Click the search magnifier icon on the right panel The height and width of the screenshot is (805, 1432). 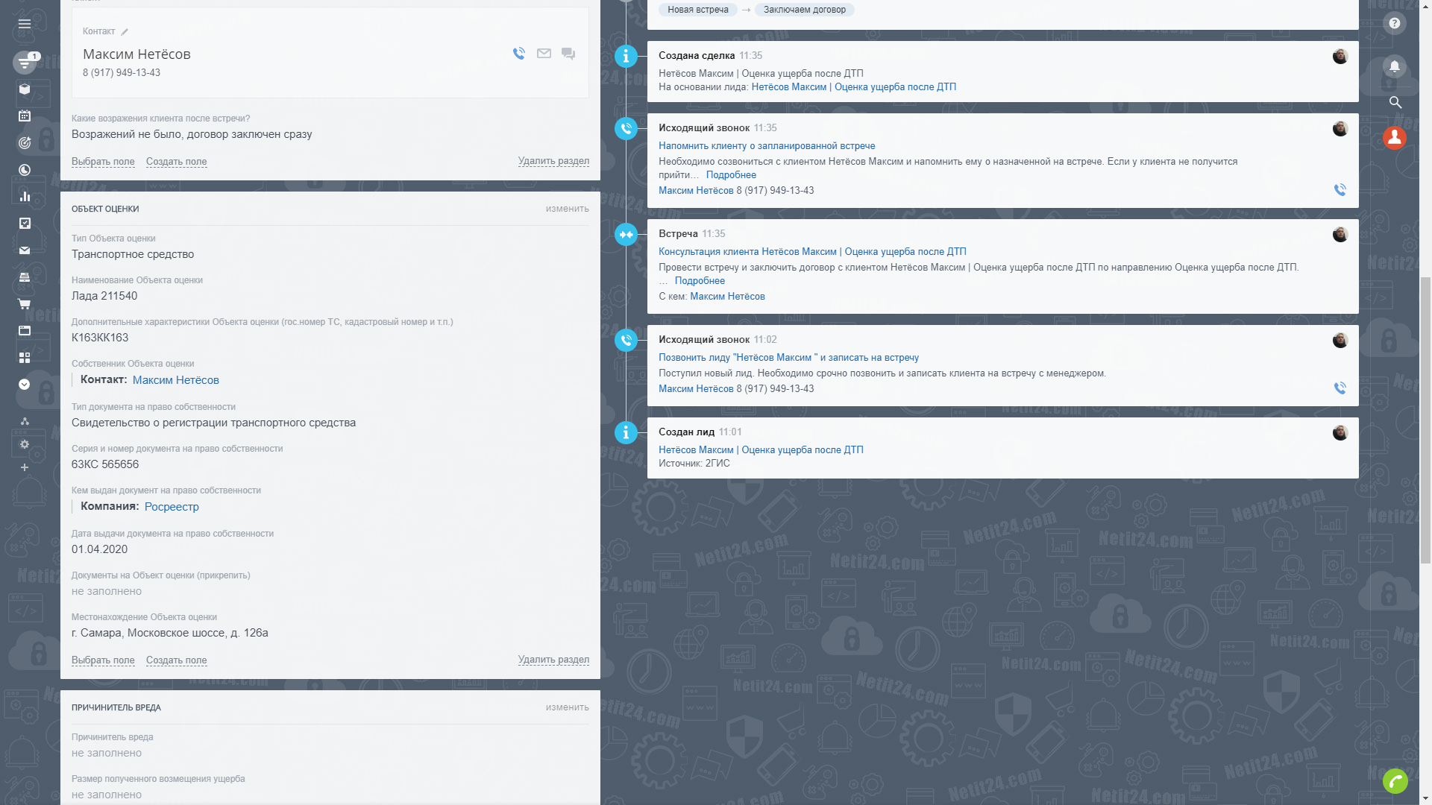click(x=1395, y=102)
